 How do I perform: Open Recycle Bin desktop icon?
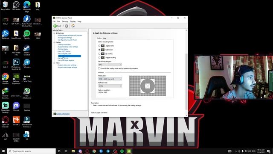pos(5,6)
